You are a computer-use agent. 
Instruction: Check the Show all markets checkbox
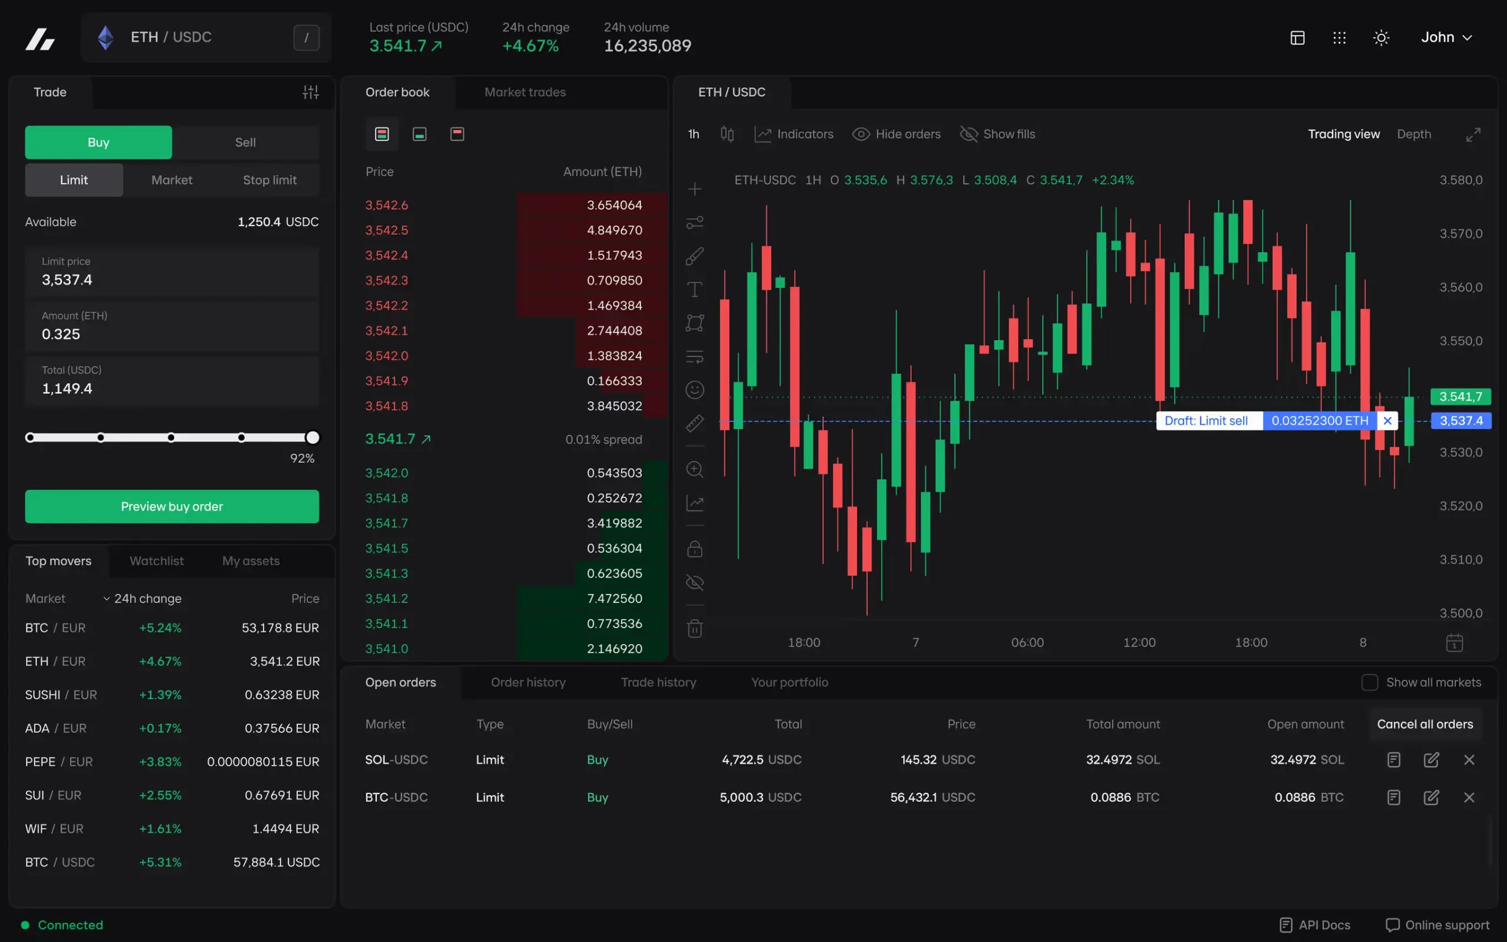coord(1370,682)
